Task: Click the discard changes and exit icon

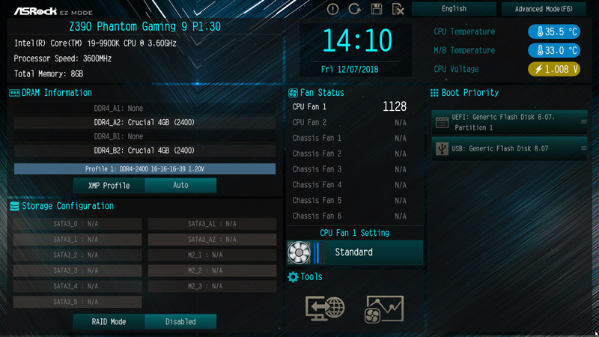Action: tap(398, 9)
